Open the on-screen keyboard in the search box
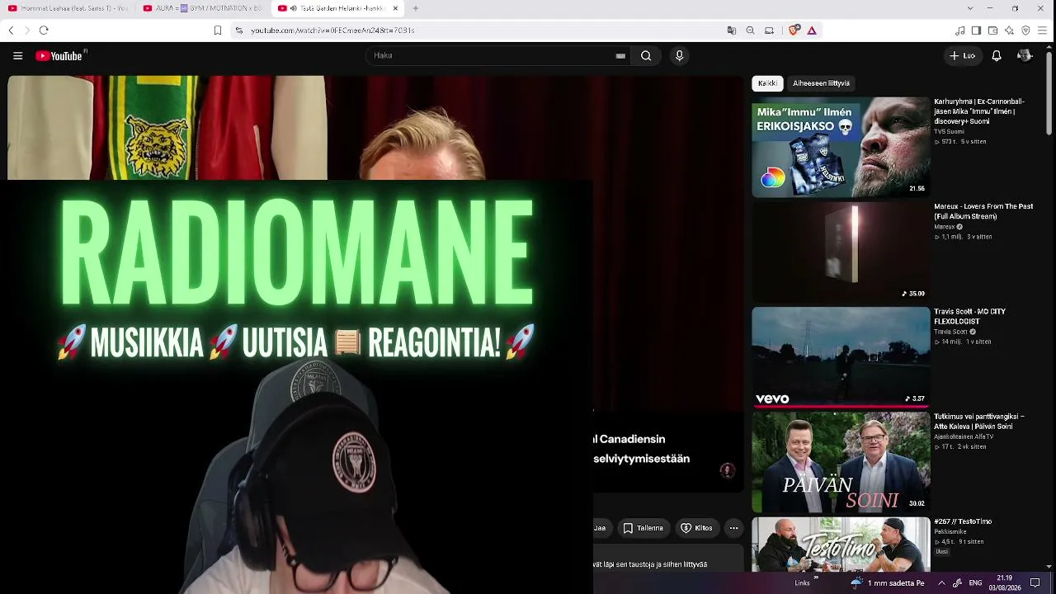Screen dimensions: 1056x594 [x=620, y=56]
